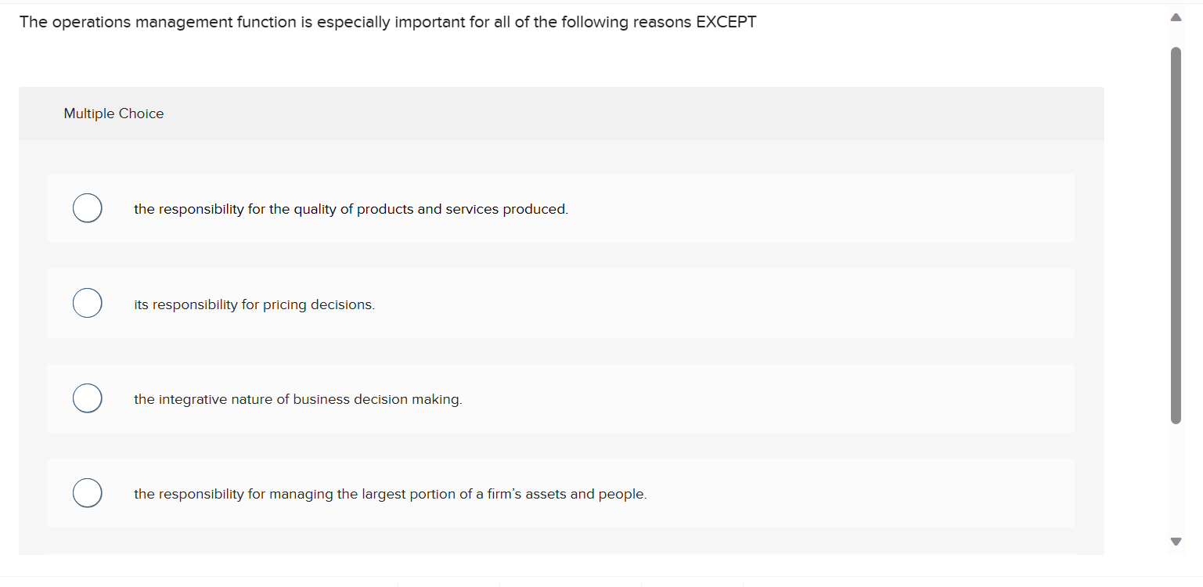Image resolution: width=1203 pixels, height=587 pixels.
Task: Click the scrollbar track above the thumb
Action: tap(1175, 38)
